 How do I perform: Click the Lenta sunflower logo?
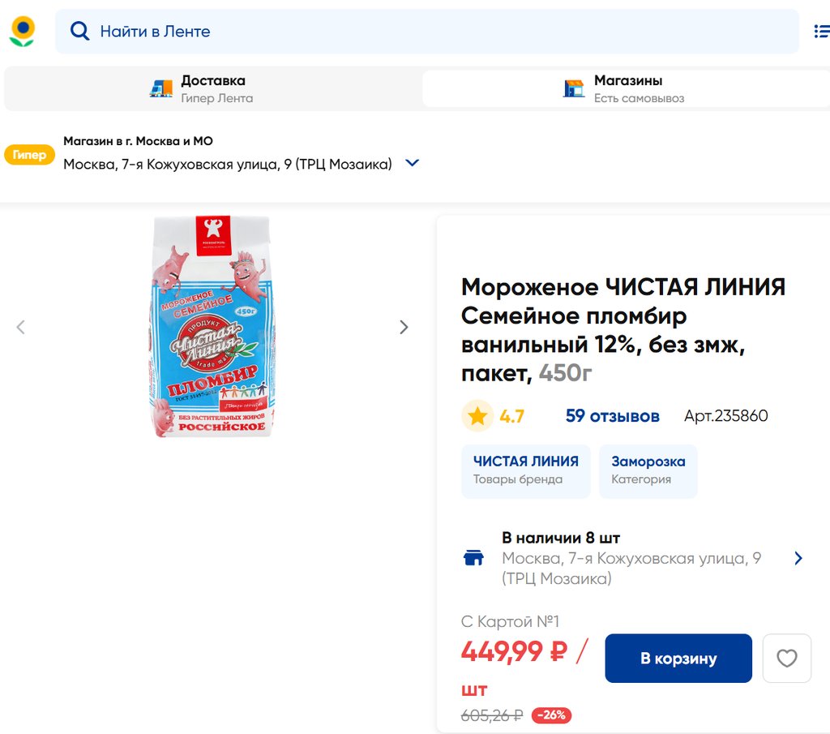coord(22,31)
